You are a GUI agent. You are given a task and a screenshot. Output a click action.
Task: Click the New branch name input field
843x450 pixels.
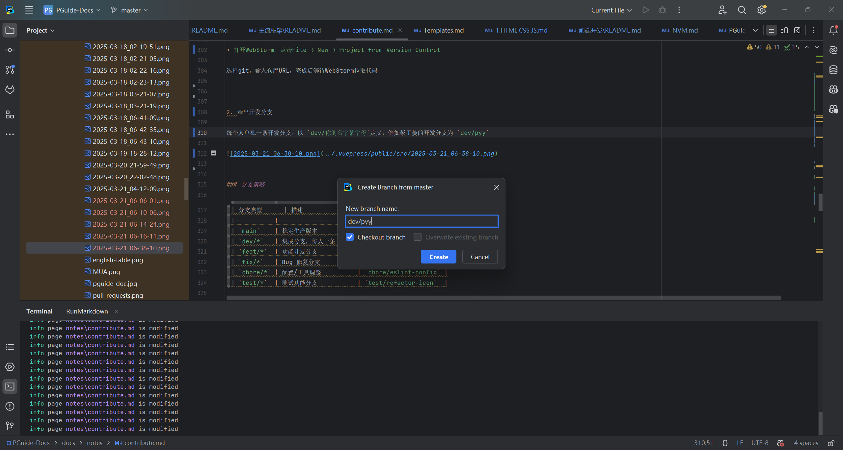pyautogui.click(x=421, y=221)
